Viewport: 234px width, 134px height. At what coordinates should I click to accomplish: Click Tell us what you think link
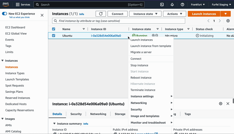19,17
